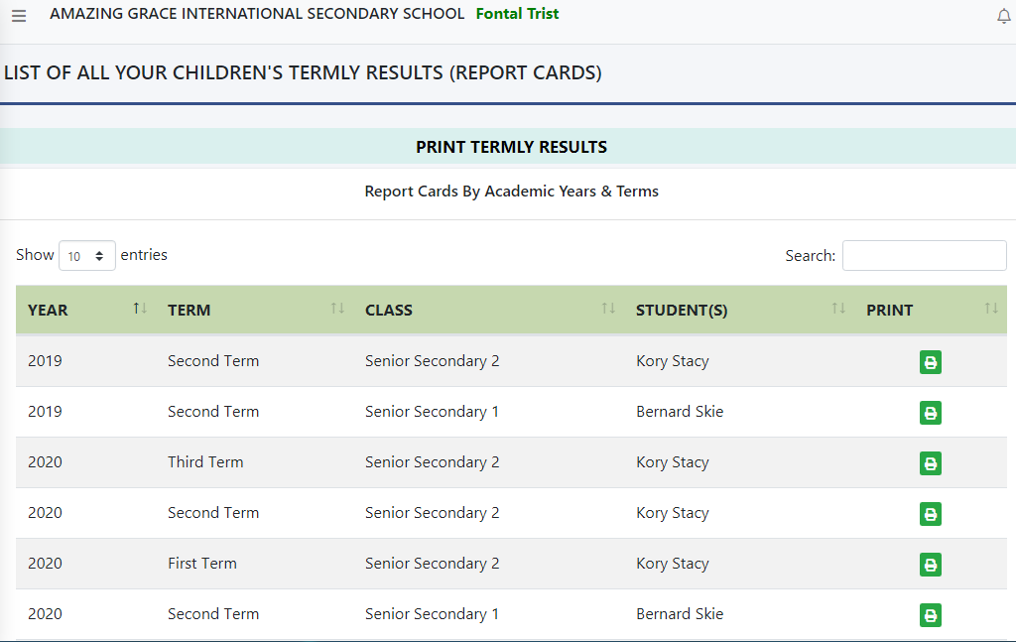Image resolution: width=1016 pixels, height=642 pixels.
Task: Click the Fontal Trist username link
Action: coord(517,14)
